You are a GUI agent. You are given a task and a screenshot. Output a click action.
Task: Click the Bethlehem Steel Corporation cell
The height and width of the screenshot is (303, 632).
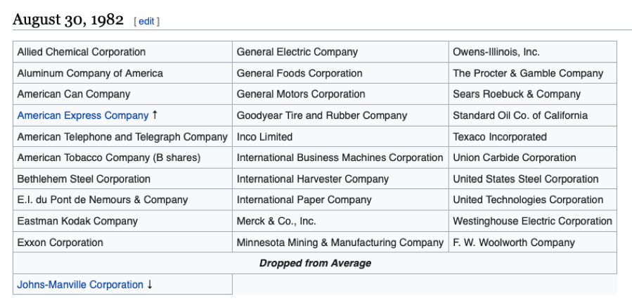coord(84,179)
